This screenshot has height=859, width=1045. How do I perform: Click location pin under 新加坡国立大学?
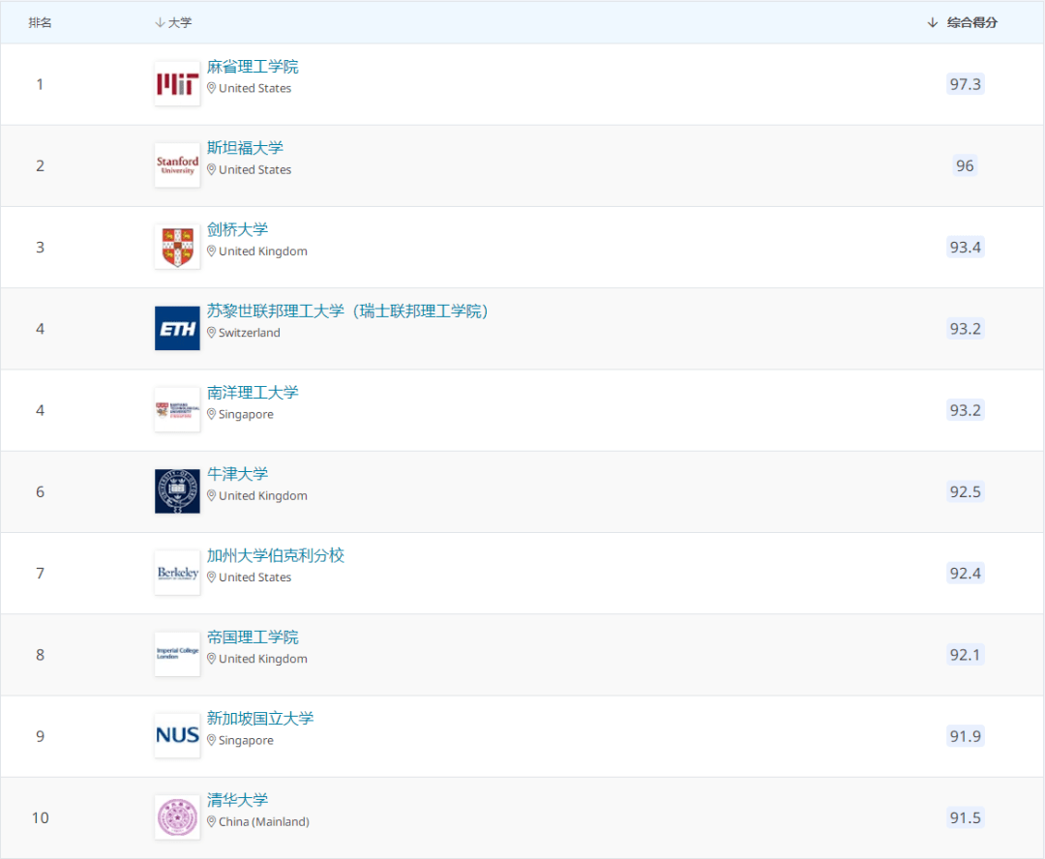211,740
